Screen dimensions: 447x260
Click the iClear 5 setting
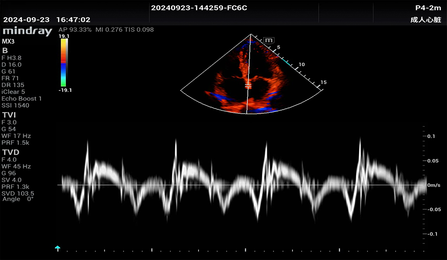click(14, 92)
